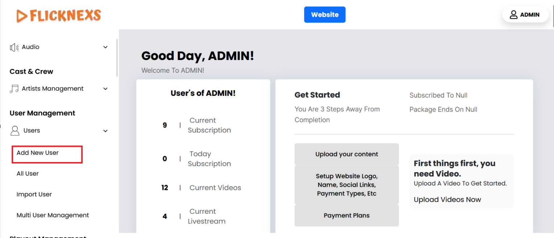Click the Upload Videos Now link

pos(447,200)
